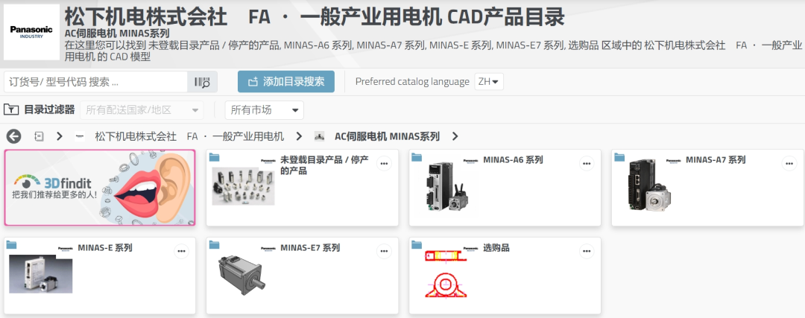Expand chevron after 一般产业用电机 breadcrumb
This screenshot has height=318, width=805.
[300, 136]
